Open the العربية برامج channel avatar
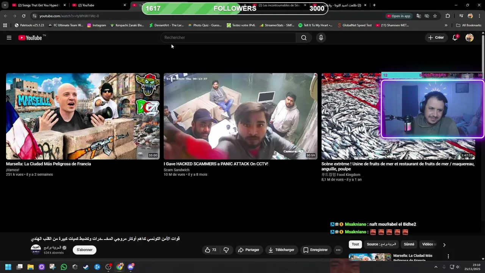 pos(36,249)
